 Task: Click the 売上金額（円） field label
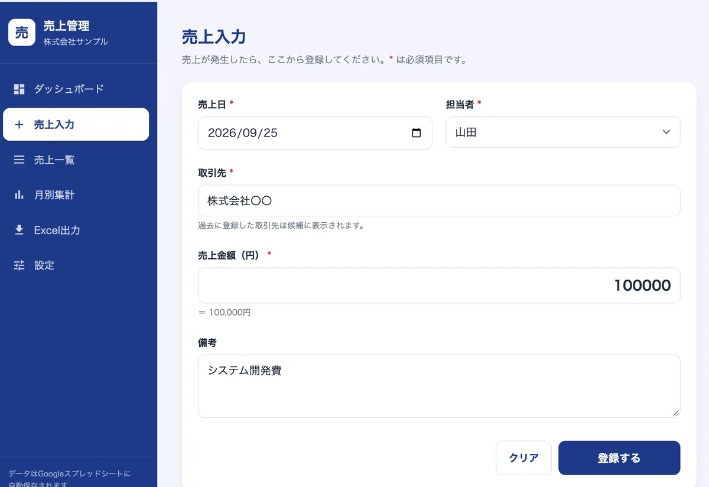pos(229,255)
